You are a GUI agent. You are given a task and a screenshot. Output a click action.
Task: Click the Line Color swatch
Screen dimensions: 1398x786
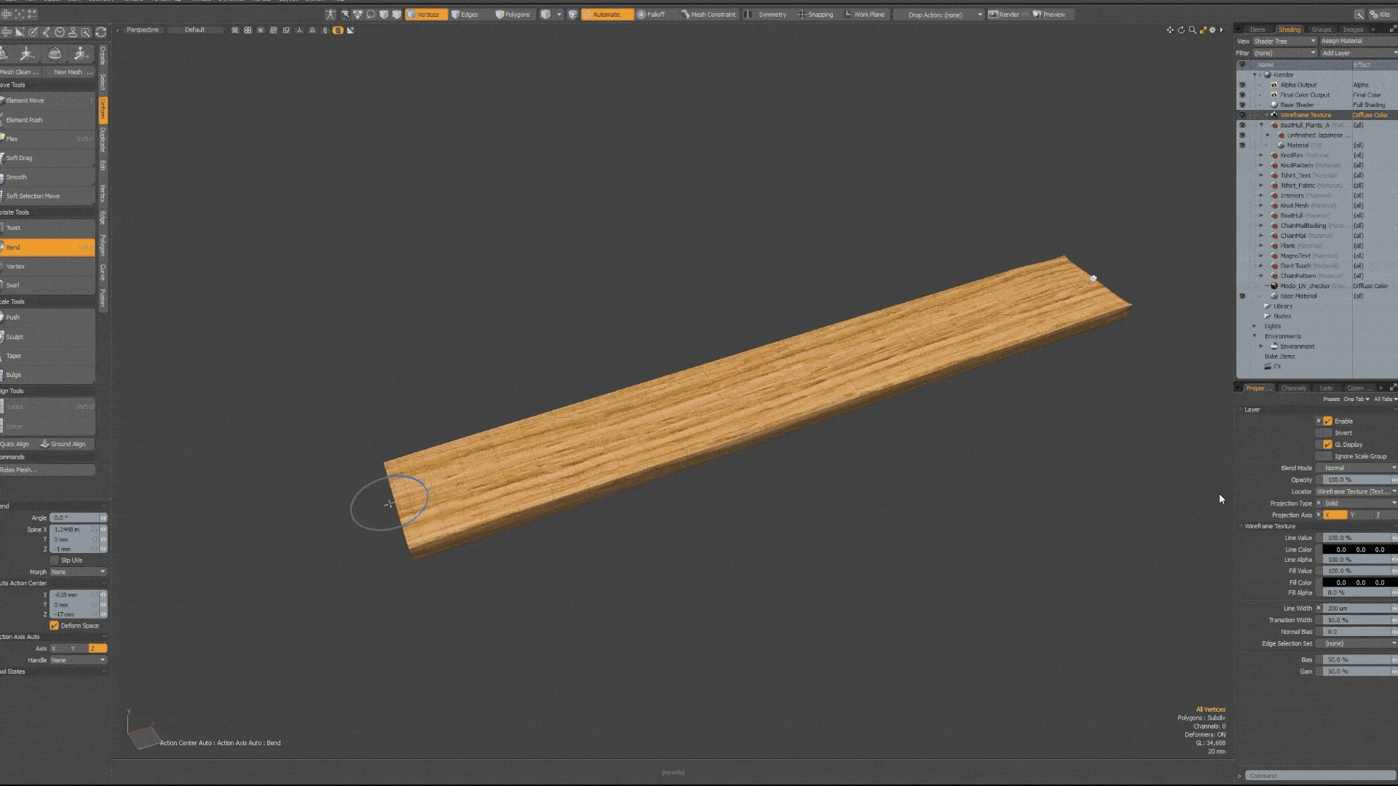point(1359,549)
